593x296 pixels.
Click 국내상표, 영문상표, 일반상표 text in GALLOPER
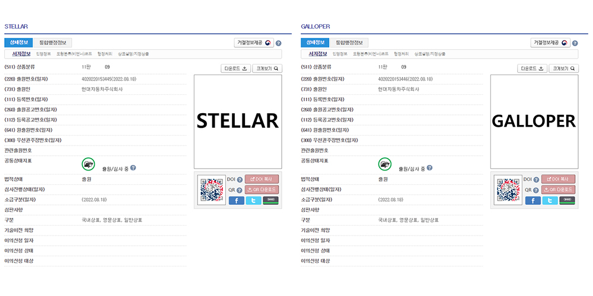[409, 220]
